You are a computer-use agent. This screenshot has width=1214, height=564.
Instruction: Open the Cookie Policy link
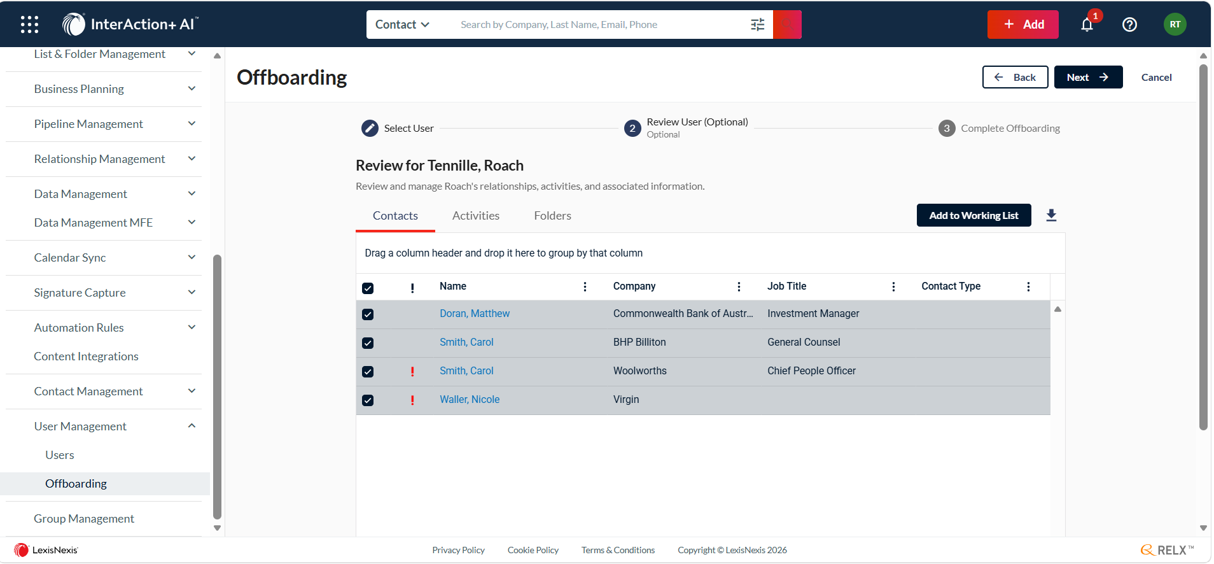pyautogui.click(x=533, y=550)
